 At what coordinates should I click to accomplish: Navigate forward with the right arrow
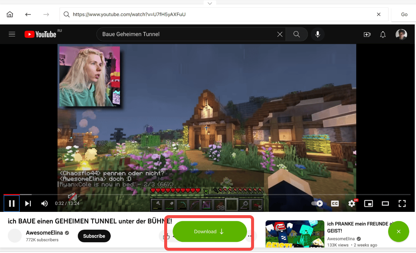coord(46,14)
